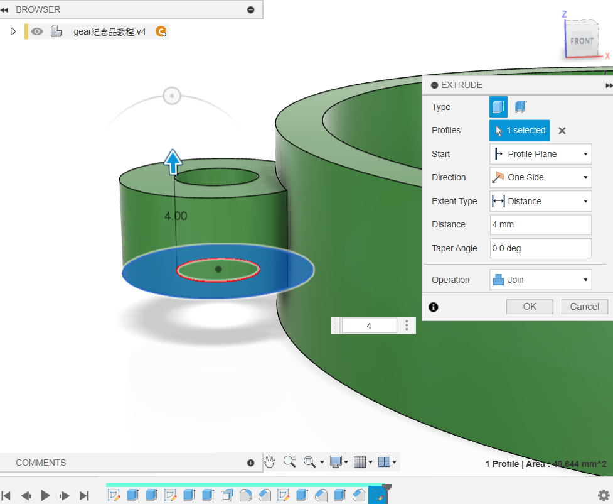Open the Operation dropdown showing Join
The width and height of the screenshot is (613, 504).
pos(540,280)
